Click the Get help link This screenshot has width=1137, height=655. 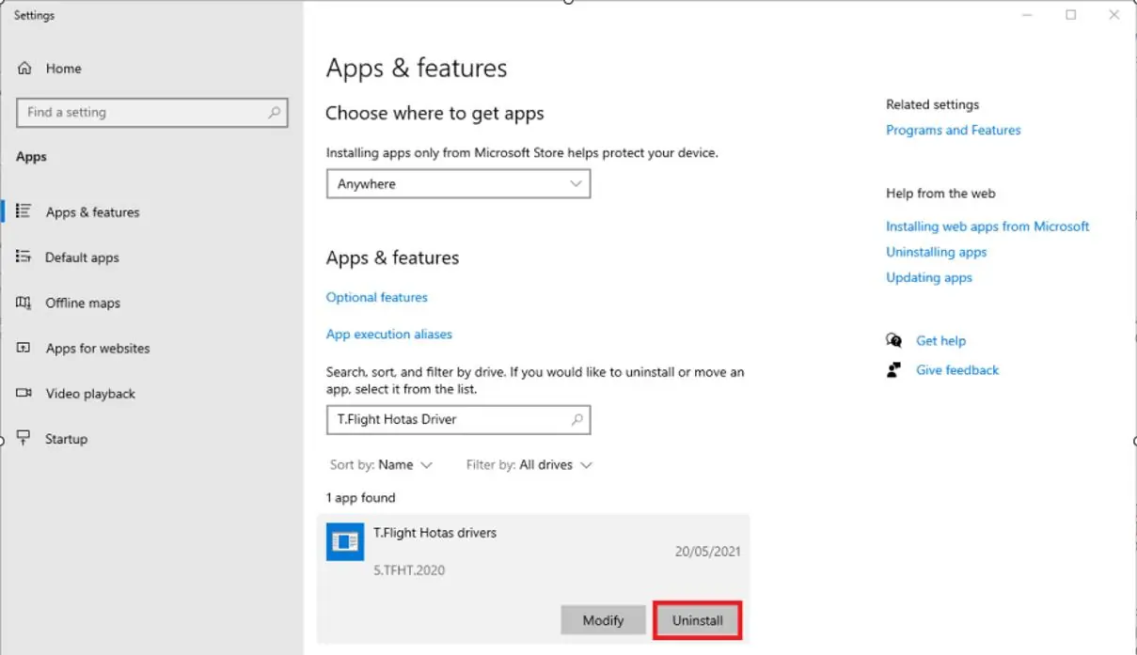[940, 340]
